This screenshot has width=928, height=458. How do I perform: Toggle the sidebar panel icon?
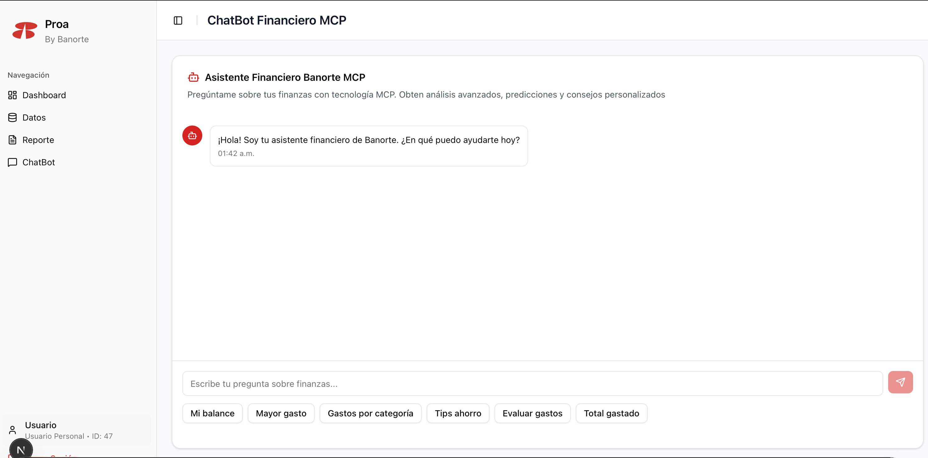178,21
